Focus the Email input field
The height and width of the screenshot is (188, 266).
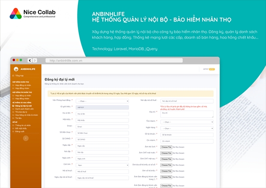point(102,127)
